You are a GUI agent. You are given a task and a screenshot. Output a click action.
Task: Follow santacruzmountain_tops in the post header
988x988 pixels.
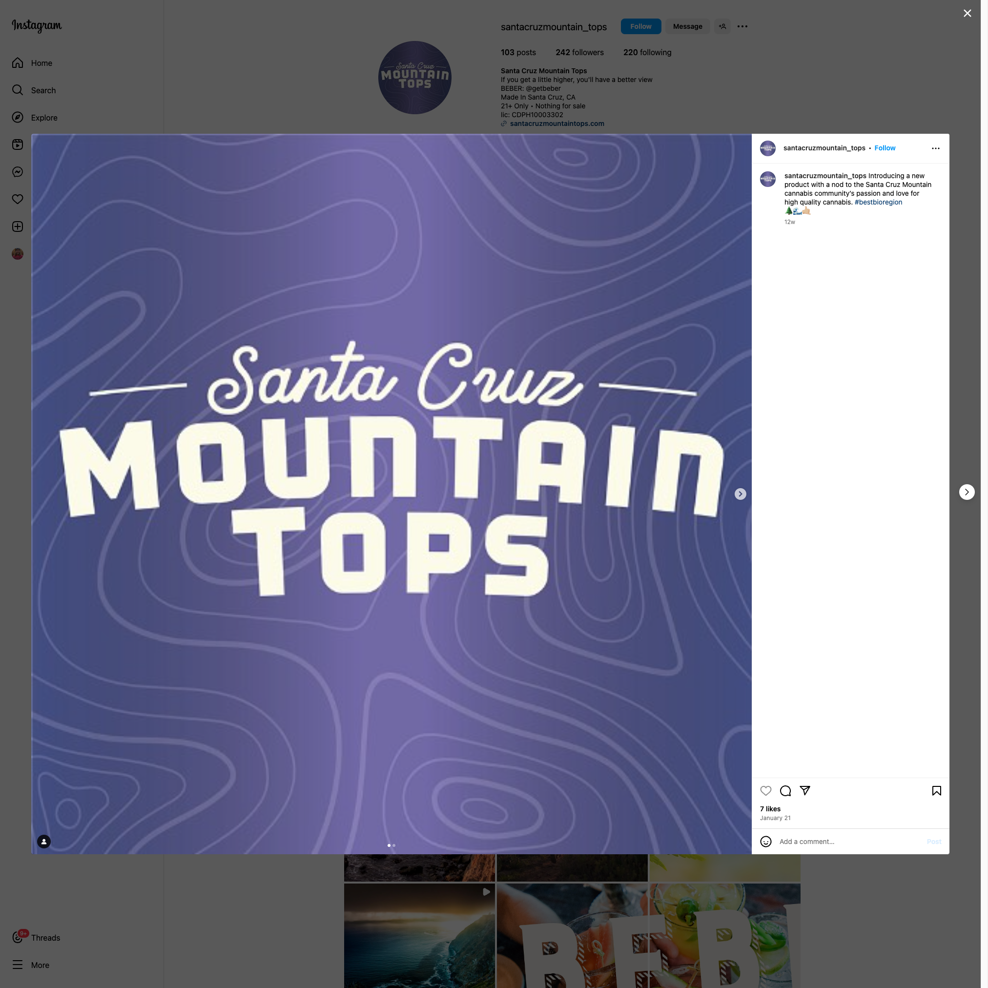[x=885, y=148]
